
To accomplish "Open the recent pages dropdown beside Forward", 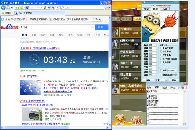I will [x=12, y=8].
